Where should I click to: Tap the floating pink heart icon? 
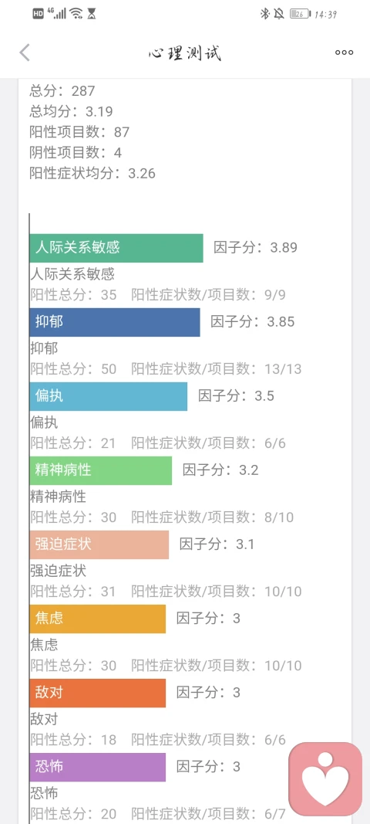coord(325,778)
